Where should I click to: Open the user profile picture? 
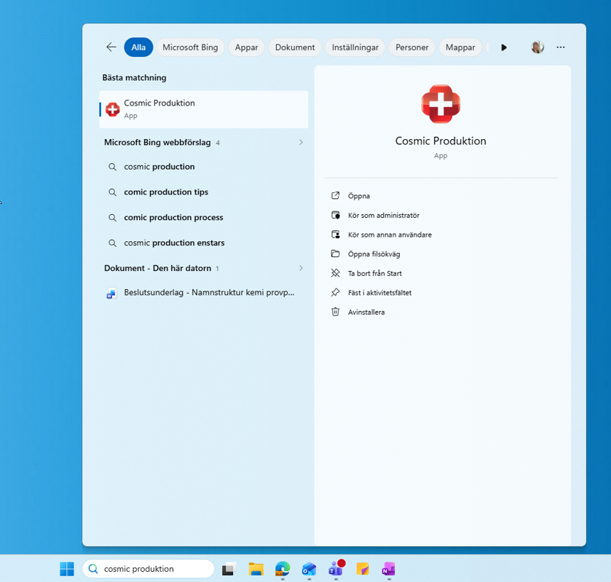tap(537, 47)
